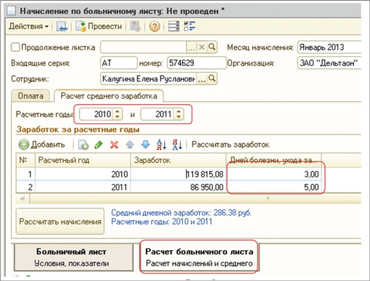Sort descending with Я-A icon
Screen dimensions: 370x281
pos(178,144)
